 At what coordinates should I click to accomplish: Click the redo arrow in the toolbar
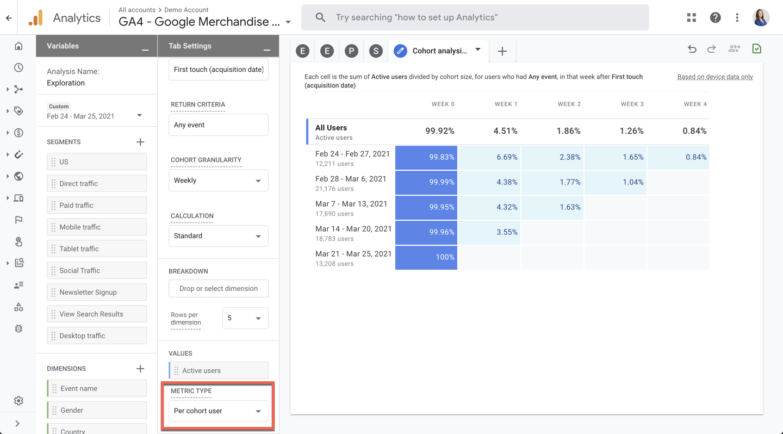pyautogui.click(x=712, y=49)
